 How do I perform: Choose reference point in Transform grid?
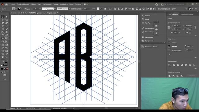(169, 27)
